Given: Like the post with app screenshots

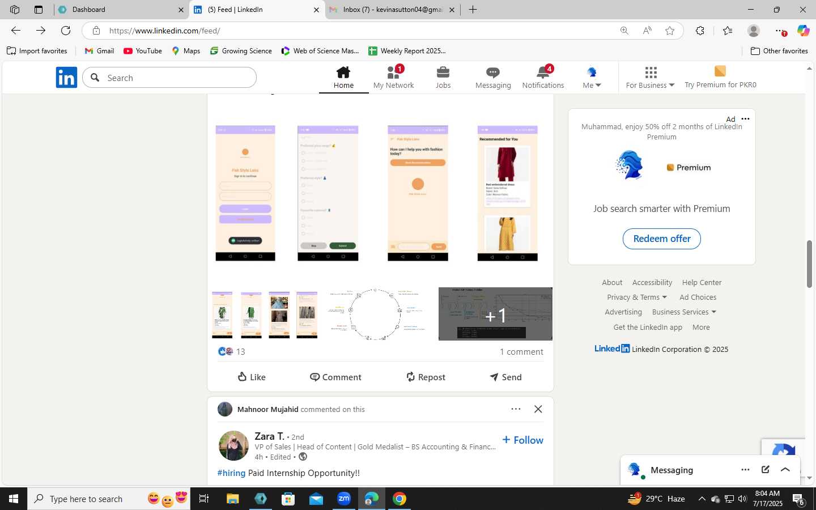Looking at the screenshot, I should 252,377.
